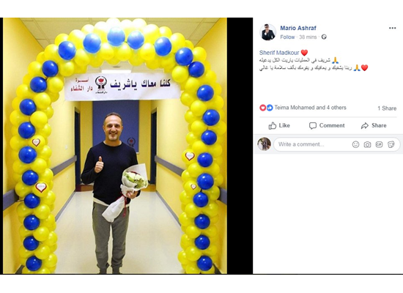View who reacted: Teima Mohamed and 4 others
Image resolution: width=403 pixels, height=293 pixels.
[310, 108]
